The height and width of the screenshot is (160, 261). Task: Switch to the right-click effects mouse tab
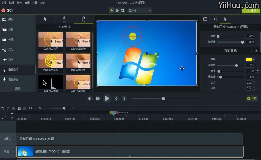pyautogui.click(x=83, y=19)
